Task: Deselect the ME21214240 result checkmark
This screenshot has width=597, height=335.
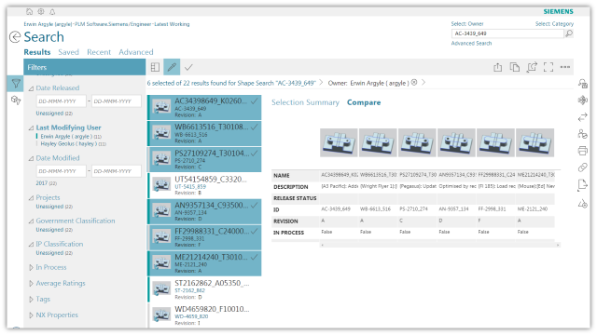Action: [x=255, y=258]
